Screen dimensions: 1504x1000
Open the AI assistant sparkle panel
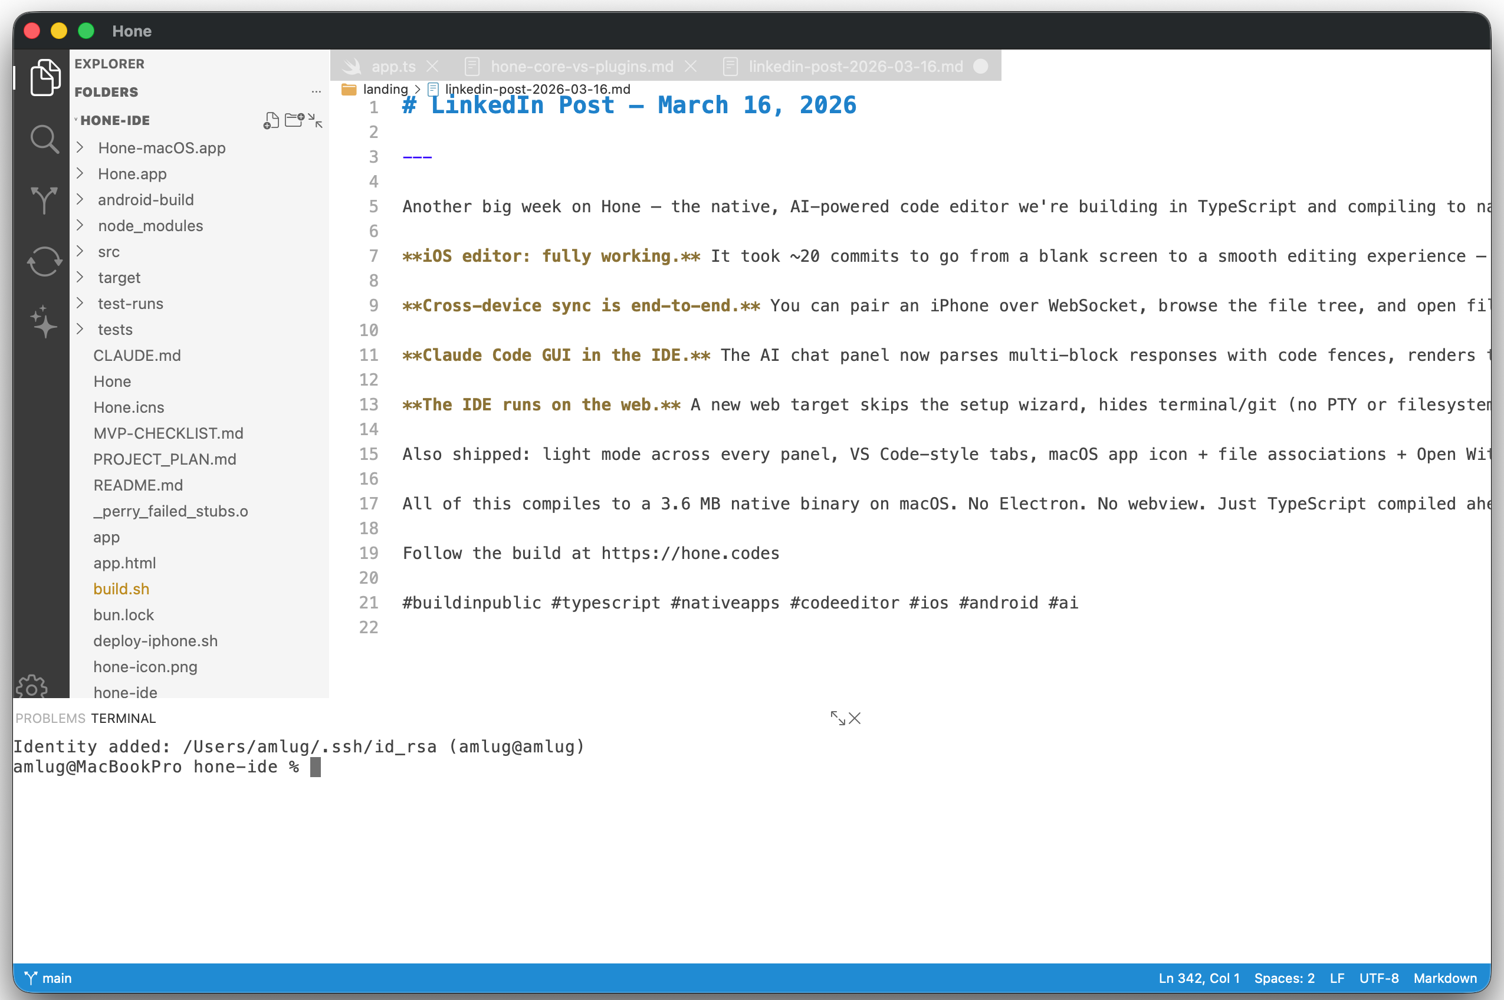pyautogui.click(x=44, y=323)
